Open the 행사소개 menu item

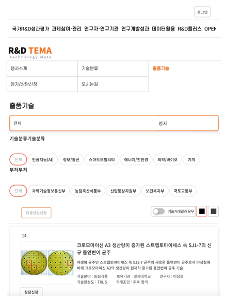point(42,69)
